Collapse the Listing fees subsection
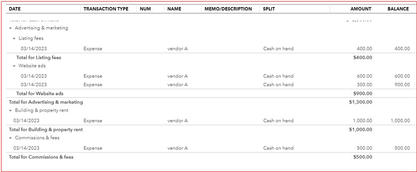The image size is (417, 172). click(14, 39)
